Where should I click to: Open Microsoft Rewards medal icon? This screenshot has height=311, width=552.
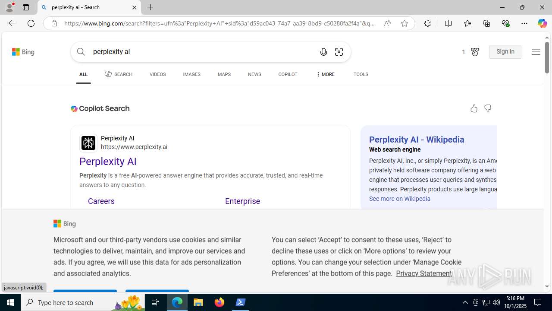pos(475,52)
